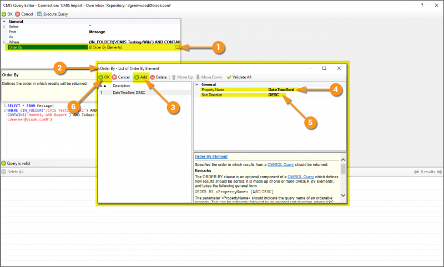The width and height of the screenshot is (444, 267).
Task: Expand the Select property row
Action: coord(4,27)
